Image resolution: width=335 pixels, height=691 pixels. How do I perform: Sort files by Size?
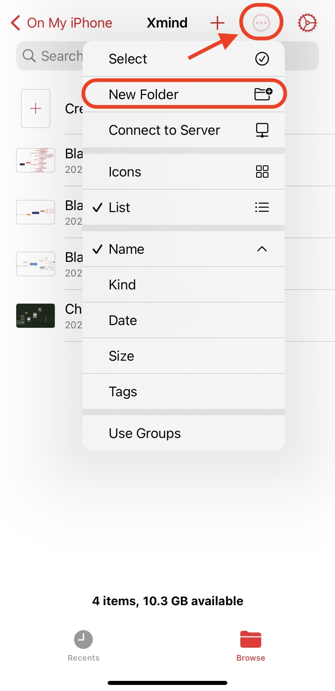coord(184,356)
